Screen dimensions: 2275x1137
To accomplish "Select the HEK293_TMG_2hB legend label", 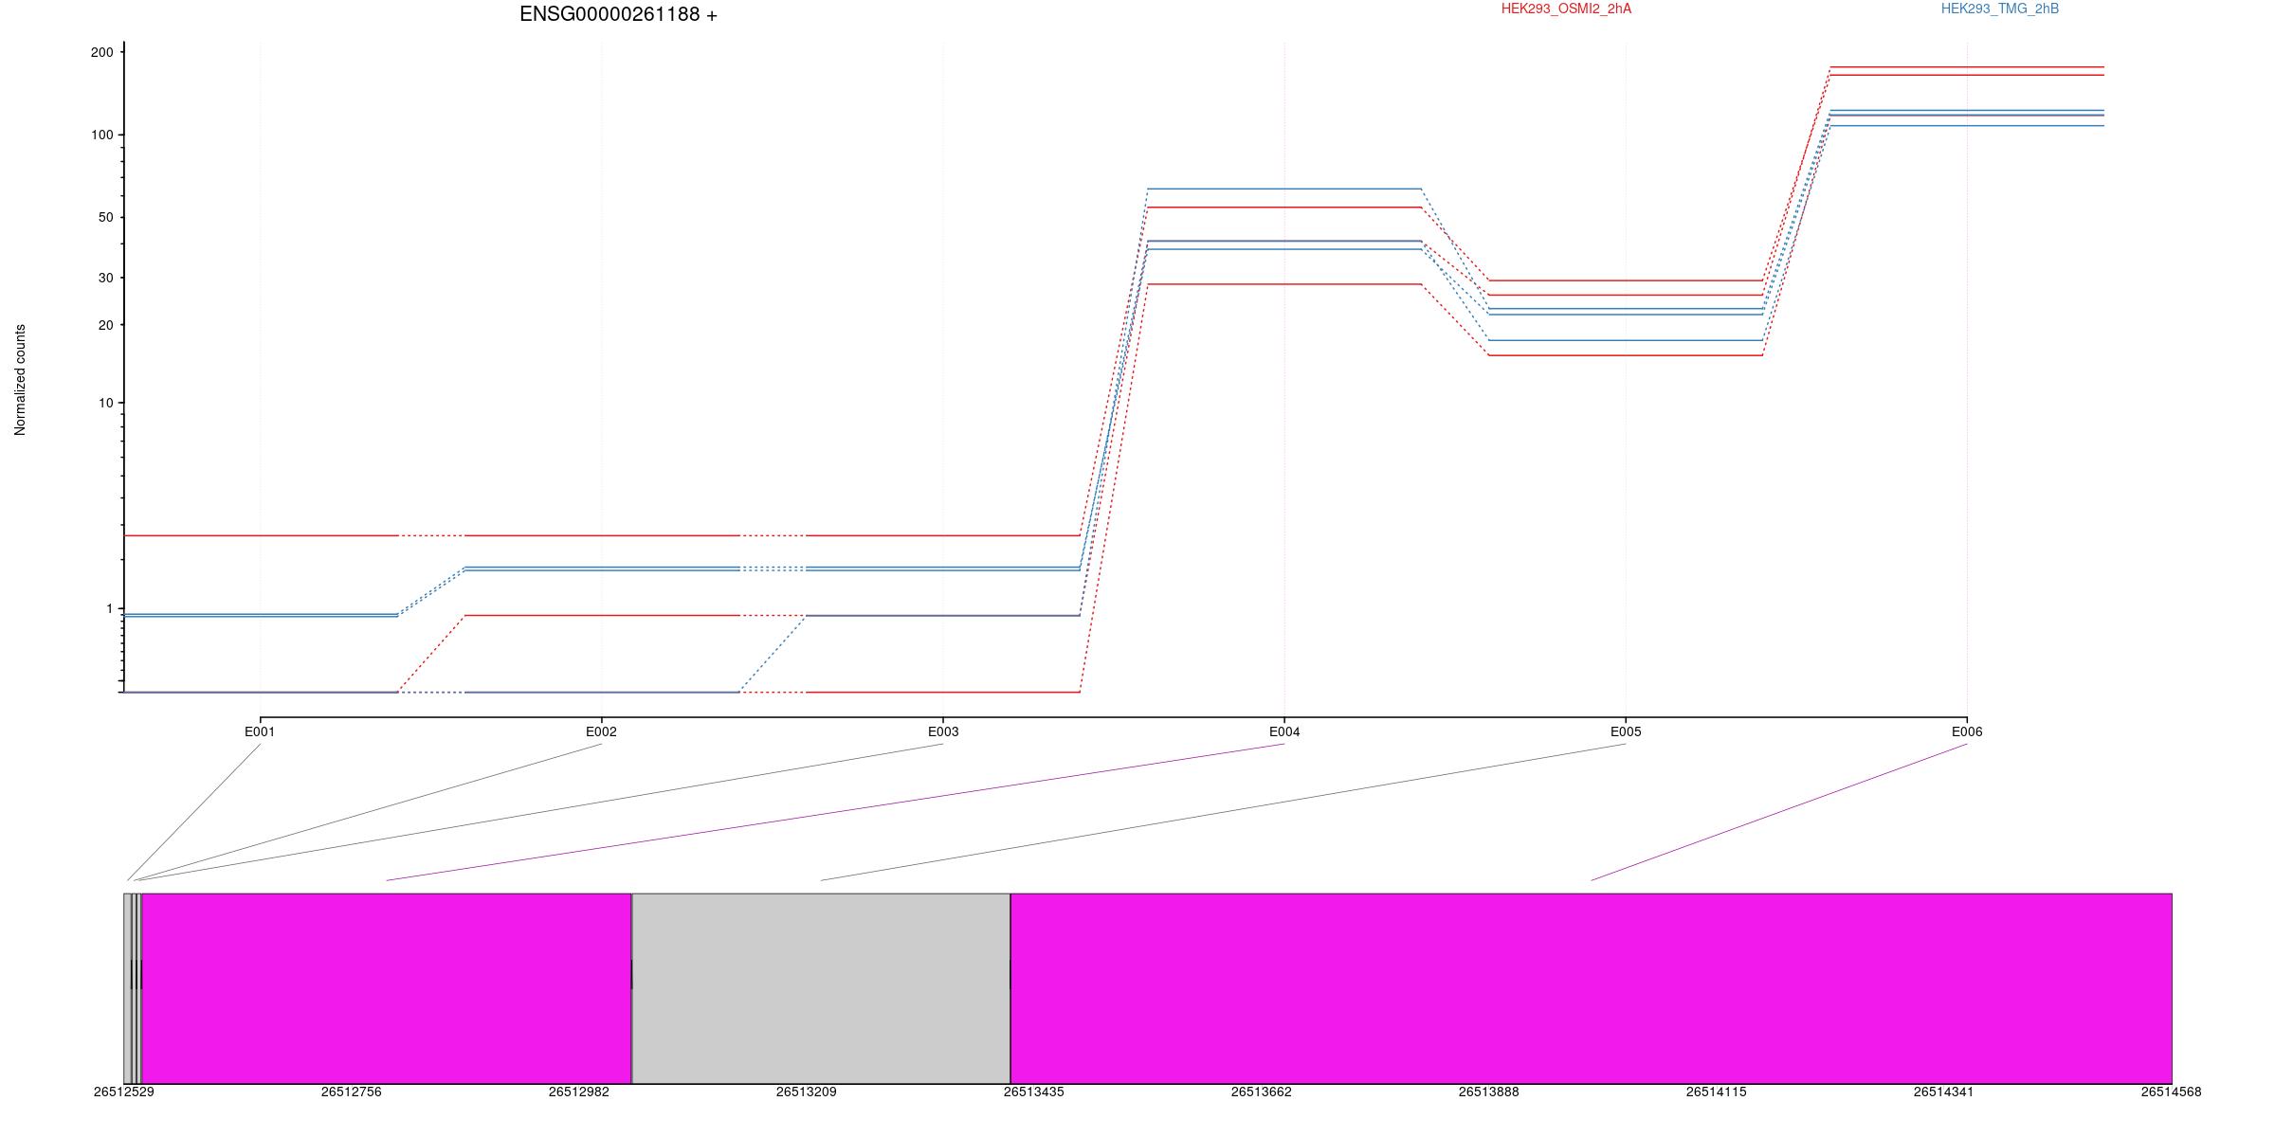I will pos(2000,9).
